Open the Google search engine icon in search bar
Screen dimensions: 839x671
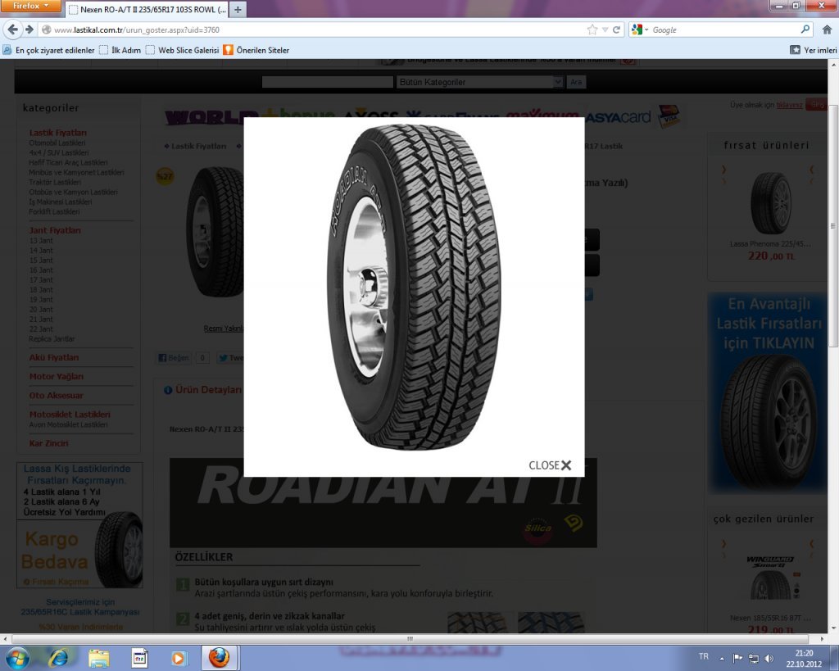pos(636,29)
